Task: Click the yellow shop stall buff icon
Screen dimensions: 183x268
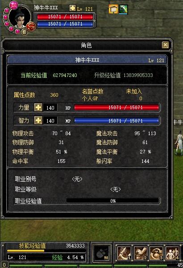Action: [113, 9]
